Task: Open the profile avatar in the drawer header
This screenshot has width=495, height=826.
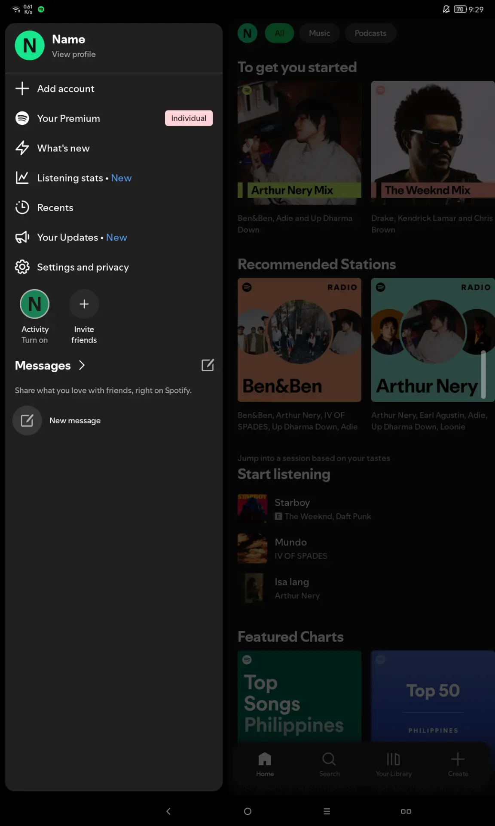Action: 30,46
